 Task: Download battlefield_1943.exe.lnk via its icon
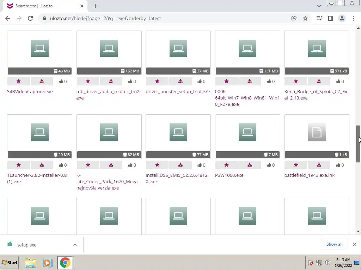pos(319,165)
